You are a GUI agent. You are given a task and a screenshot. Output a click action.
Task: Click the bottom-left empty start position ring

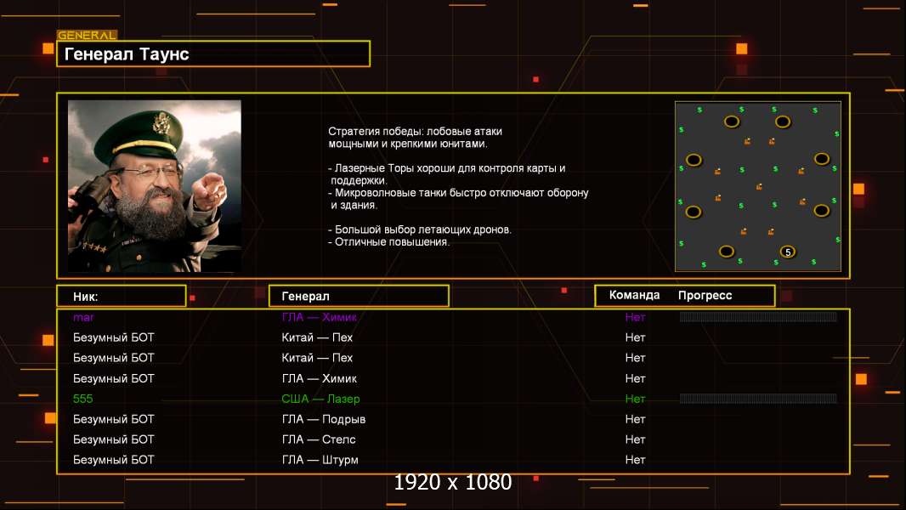[727, 251]
